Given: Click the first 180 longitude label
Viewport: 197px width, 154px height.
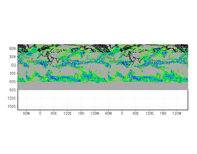Looking at the screenshot, I should point(81,113).
